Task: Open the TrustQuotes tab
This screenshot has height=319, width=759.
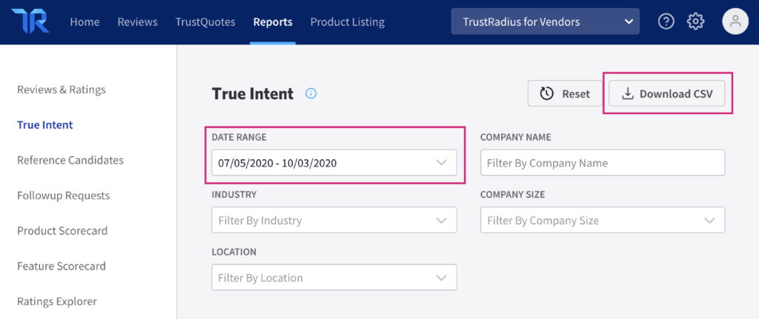Action: [205, 21]
